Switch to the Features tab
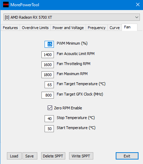Image resolution: width=143 pixels, height=164 pixels. [10, 28]
